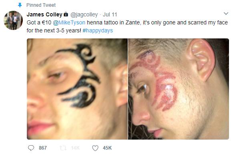Click James Colley's profile avatar photo
The height and width of the screenshot is (154, 231).
[13, 20]
